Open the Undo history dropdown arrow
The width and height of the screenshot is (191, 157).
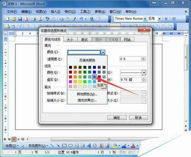[x=86, y=19]
